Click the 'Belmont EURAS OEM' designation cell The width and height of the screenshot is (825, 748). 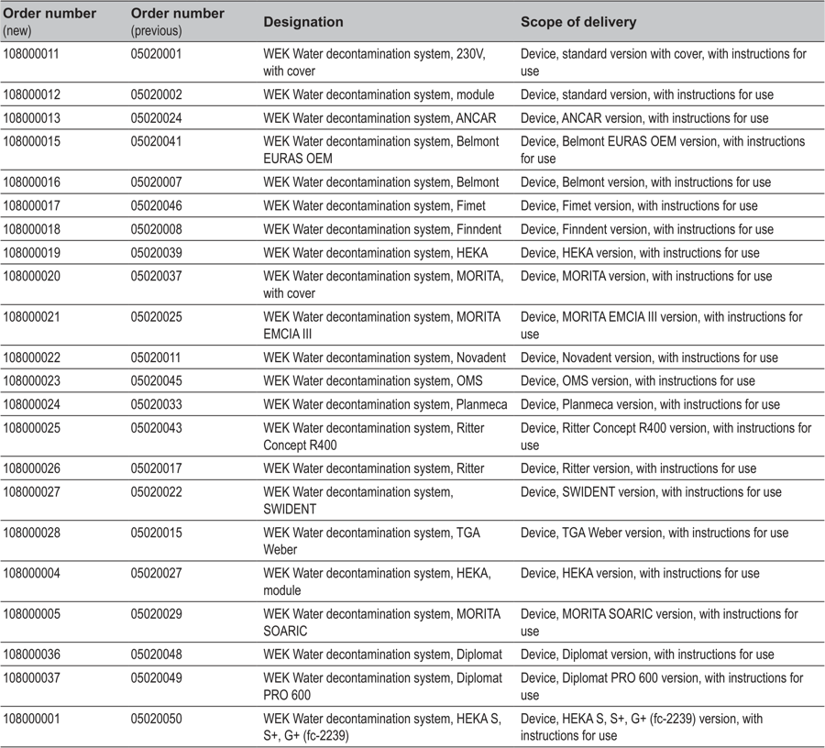click(381, 150)
